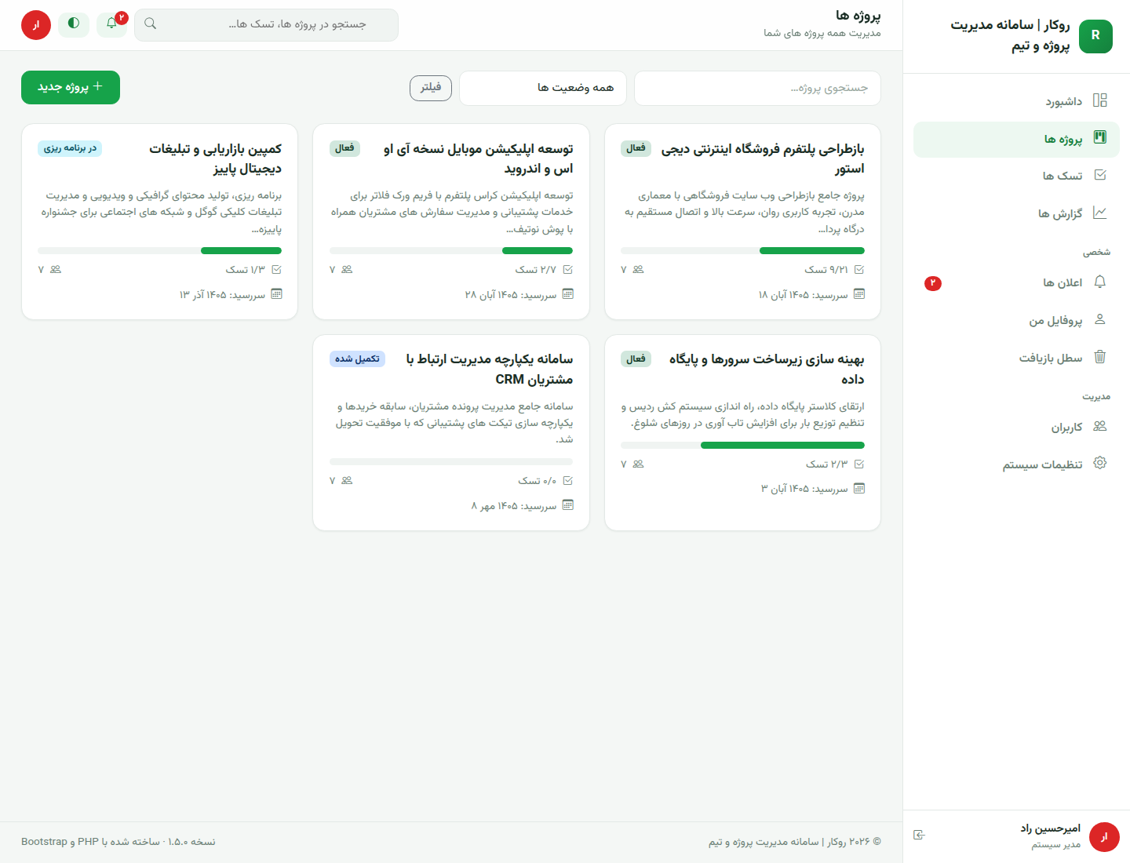Click deadline text سررسید: ۳ آبان ۱۴۰۵
The width and height of the screenshot is (1130, 863).
coord(804,489)
